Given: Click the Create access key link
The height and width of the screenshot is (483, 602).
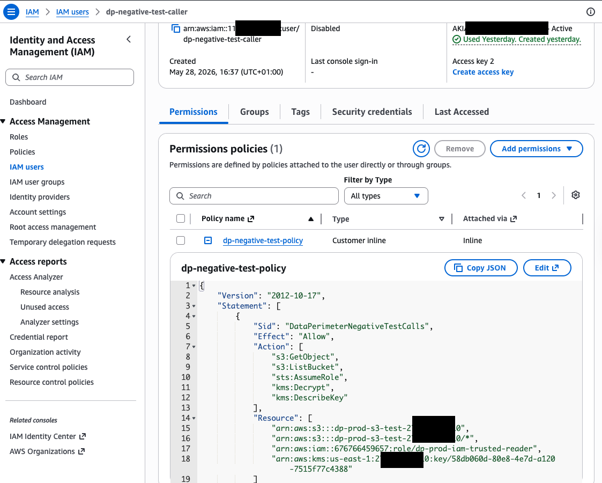Looking at the screenshot, I should pos(482,72).
